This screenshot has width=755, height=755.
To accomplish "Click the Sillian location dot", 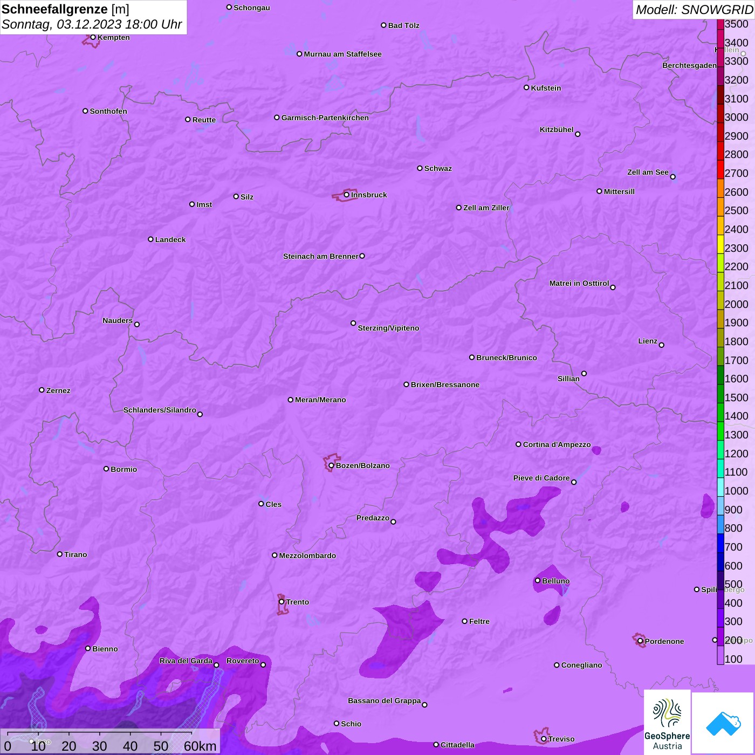I will point(584,373).
